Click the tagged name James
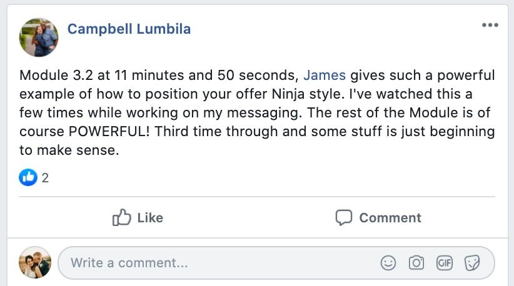 tap(324, 76)
